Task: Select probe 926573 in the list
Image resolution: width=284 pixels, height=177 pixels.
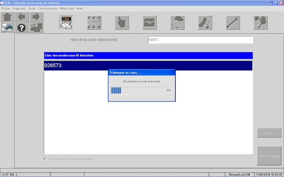Action: pos(148,65)
